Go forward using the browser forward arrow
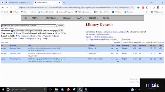Screen dimensions: 165x92 7,7
